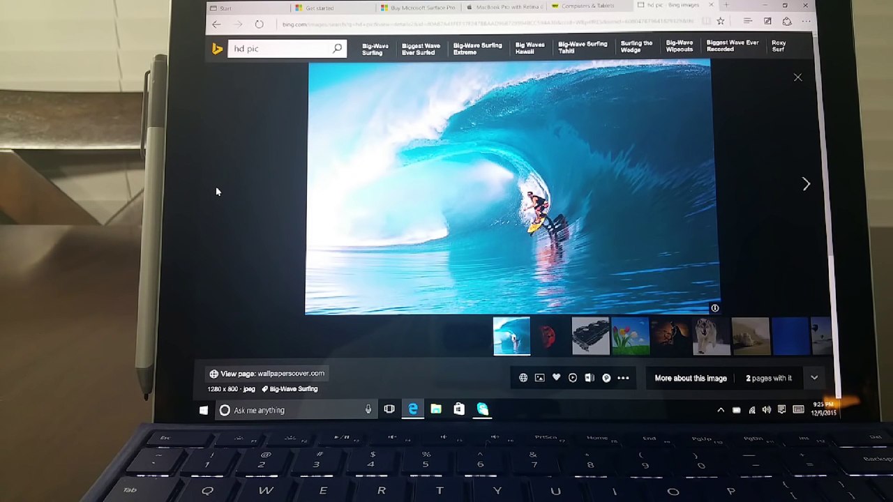Viewport: 893px width, 502px height.
Task: Select the tulips on grass thumbnail
Action: (631, 336)
